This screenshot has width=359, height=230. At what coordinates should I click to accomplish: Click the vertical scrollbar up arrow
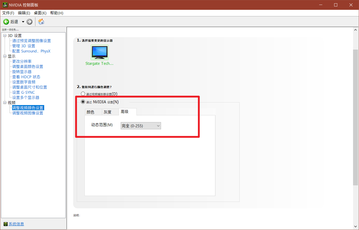click(356, 30)
